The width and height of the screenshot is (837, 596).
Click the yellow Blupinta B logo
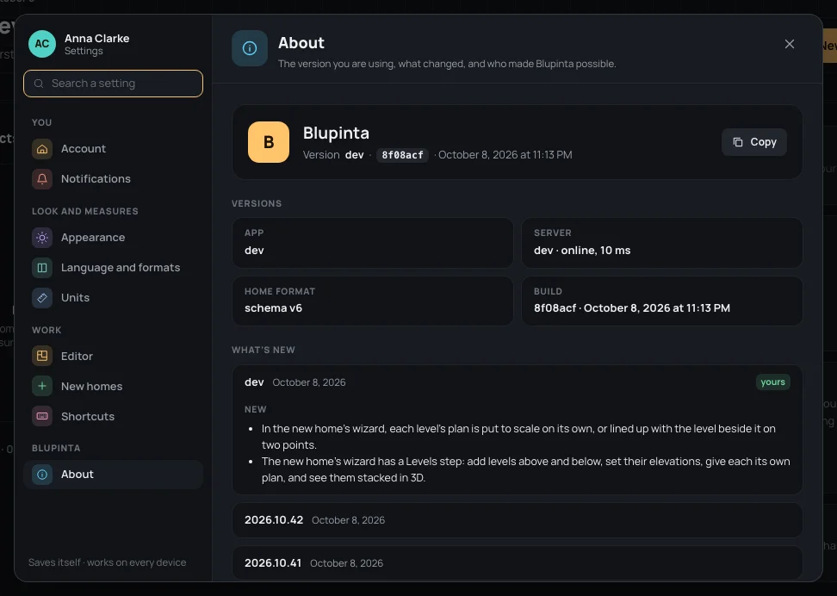click(x=269, y=142)
